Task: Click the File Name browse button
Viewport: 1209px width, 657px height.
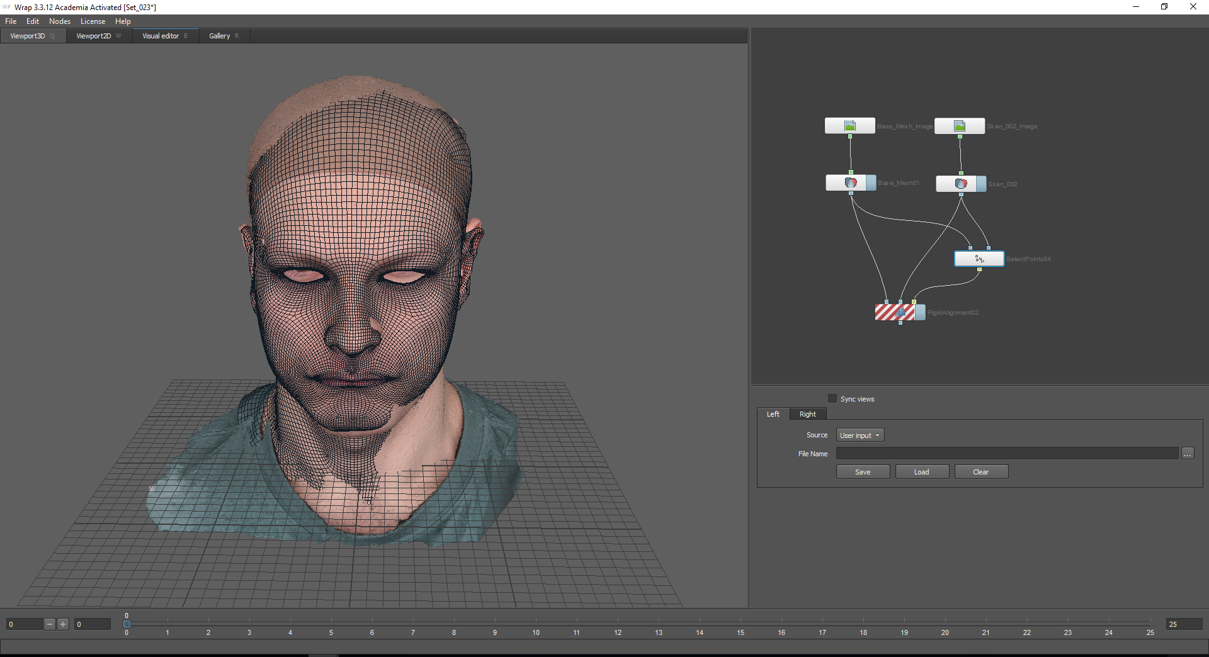Action: pyautogui.click(x=1187, y=454)
